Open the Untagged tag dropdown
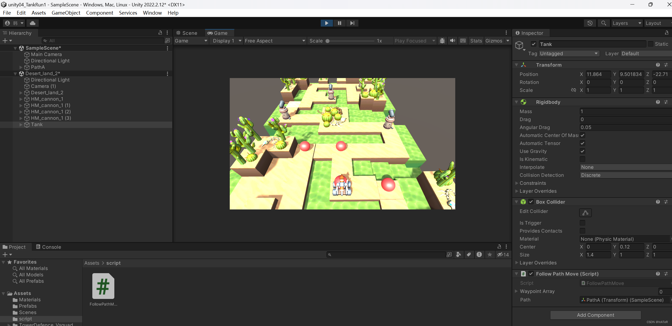The width and height of the screenshot is (672, 326). click(x=569, y=53)
